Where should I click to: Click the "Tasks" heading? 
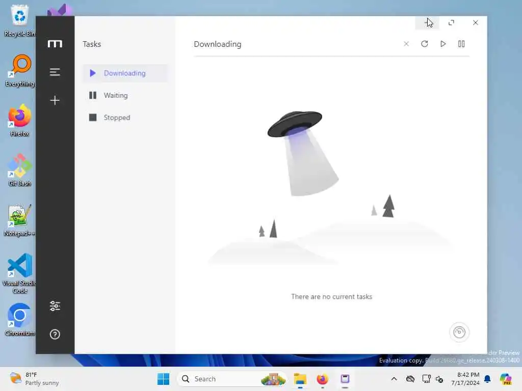click(92, 44)
